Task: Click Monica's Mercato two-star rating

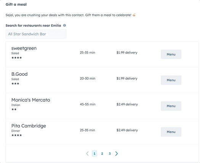Action: click(14, 109)
